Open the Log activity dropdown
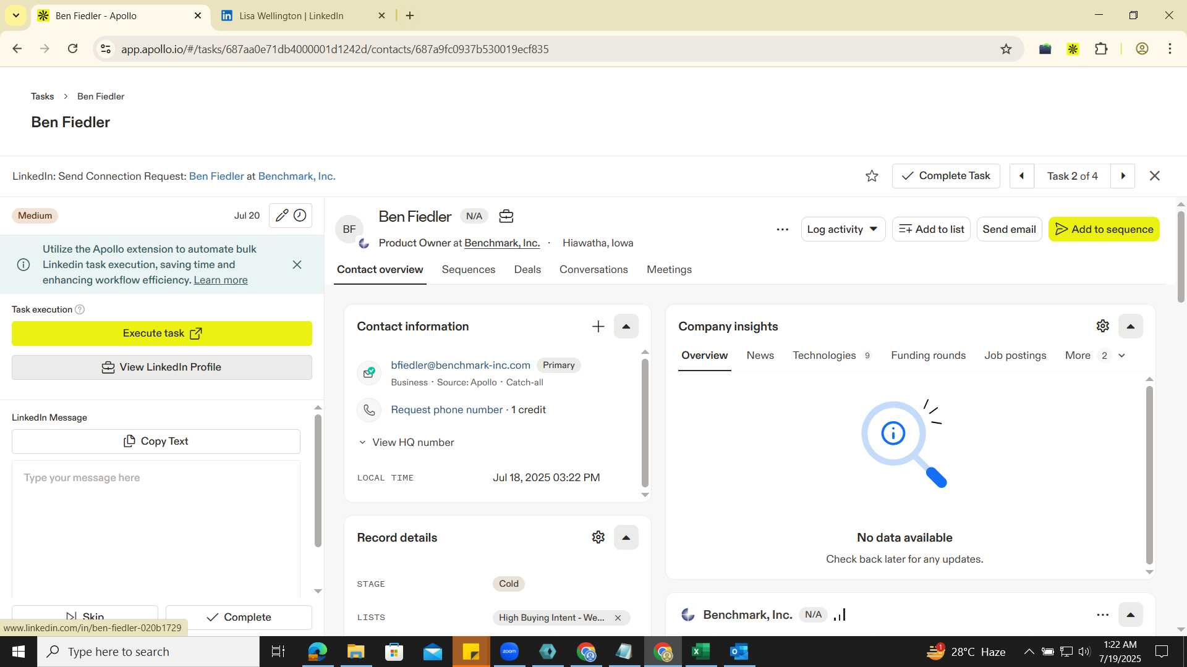This screenshot has width=1187, height=667. [843, 229]
